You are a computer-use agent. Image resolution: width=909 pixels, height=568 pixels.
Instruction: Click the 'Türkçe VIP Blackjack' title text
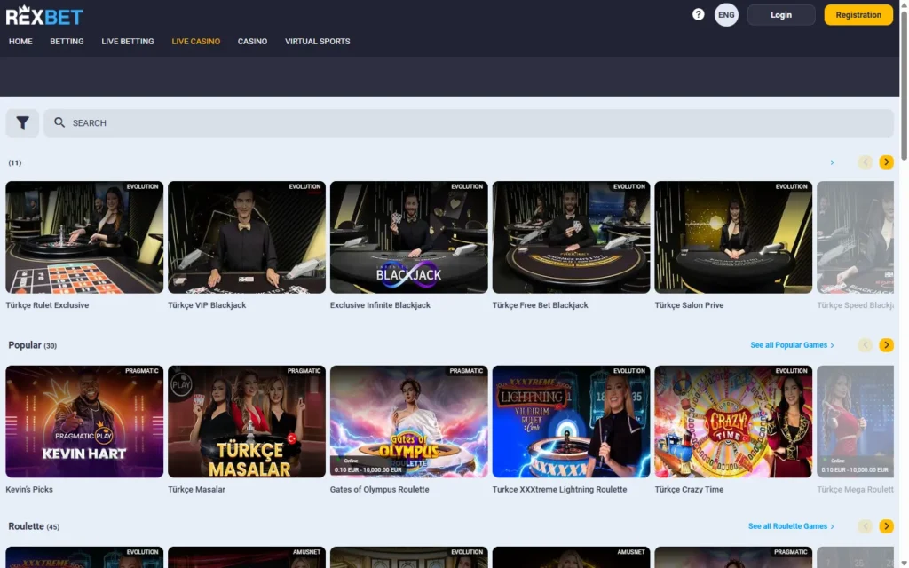(x=207, y=305)
